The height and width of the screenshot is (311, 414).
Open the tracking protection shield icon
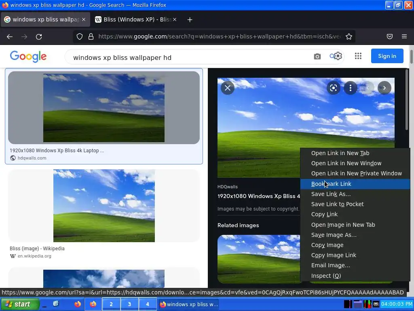[x=80, y=36]
